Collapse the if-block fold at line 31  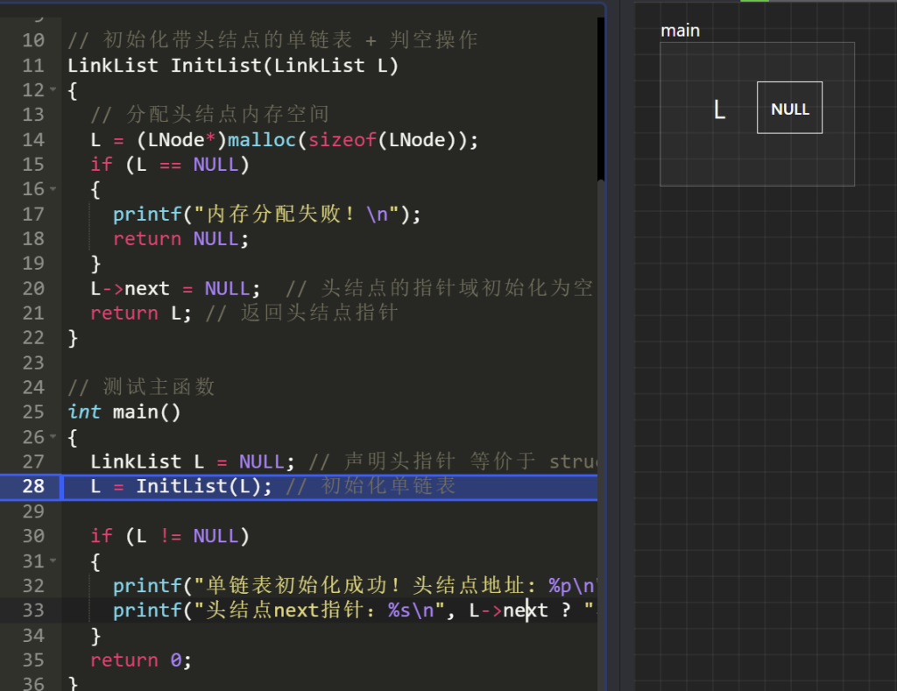53,561
